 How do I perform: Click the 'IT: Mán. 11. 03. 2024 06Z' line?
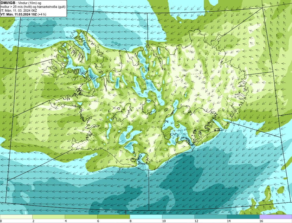pyautogui.click(x=19, y=11)
